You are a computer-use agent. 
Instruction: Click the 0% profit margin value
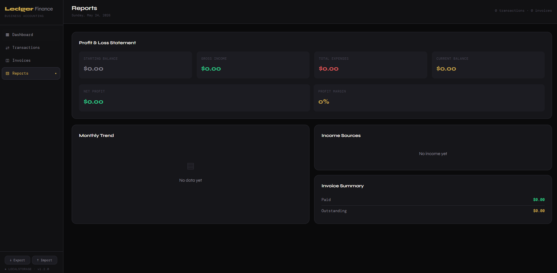click(x=324, y=102)
